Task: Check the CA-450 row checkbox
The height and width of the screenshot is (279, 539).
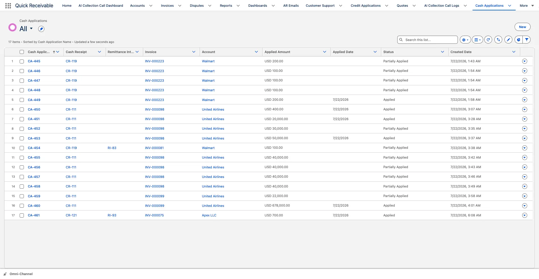Action: (x=22, y=109)
